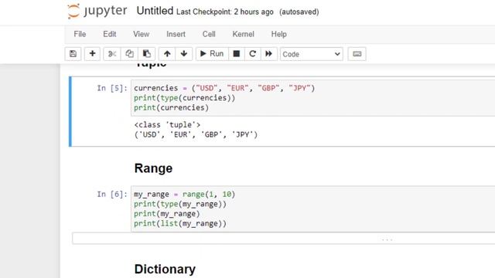Run the selected cell
The image size is (495, 278).
point(212,54)
